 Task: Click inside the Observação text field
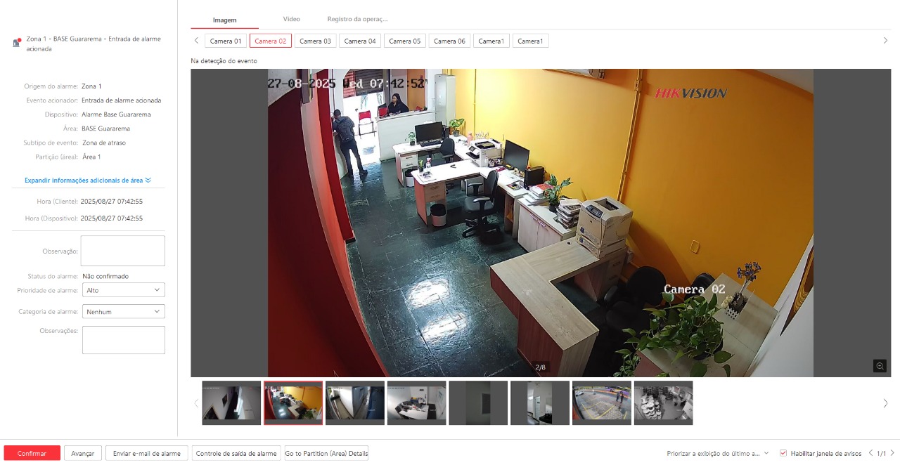click(122, 250)
